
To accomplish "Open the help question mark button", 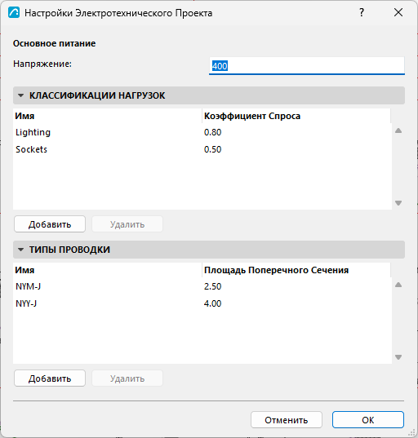I will tap(362, 12).
